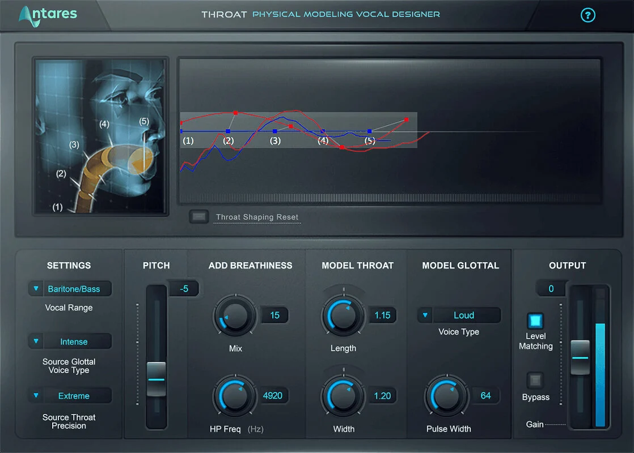Click the Throat Shaping Reset label

point(257,217)
